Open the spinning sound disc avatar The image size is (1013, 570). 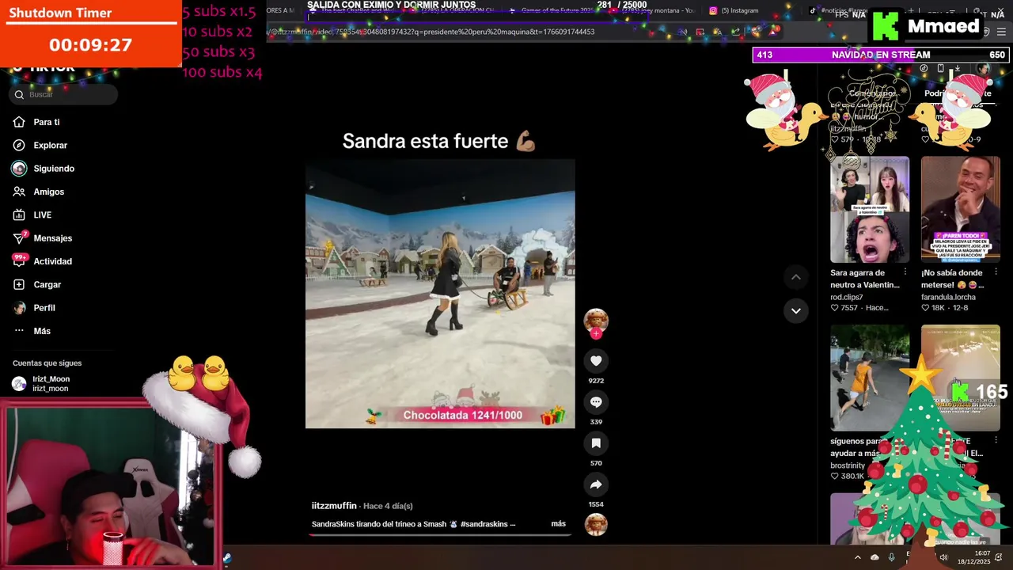pos(596,524)
